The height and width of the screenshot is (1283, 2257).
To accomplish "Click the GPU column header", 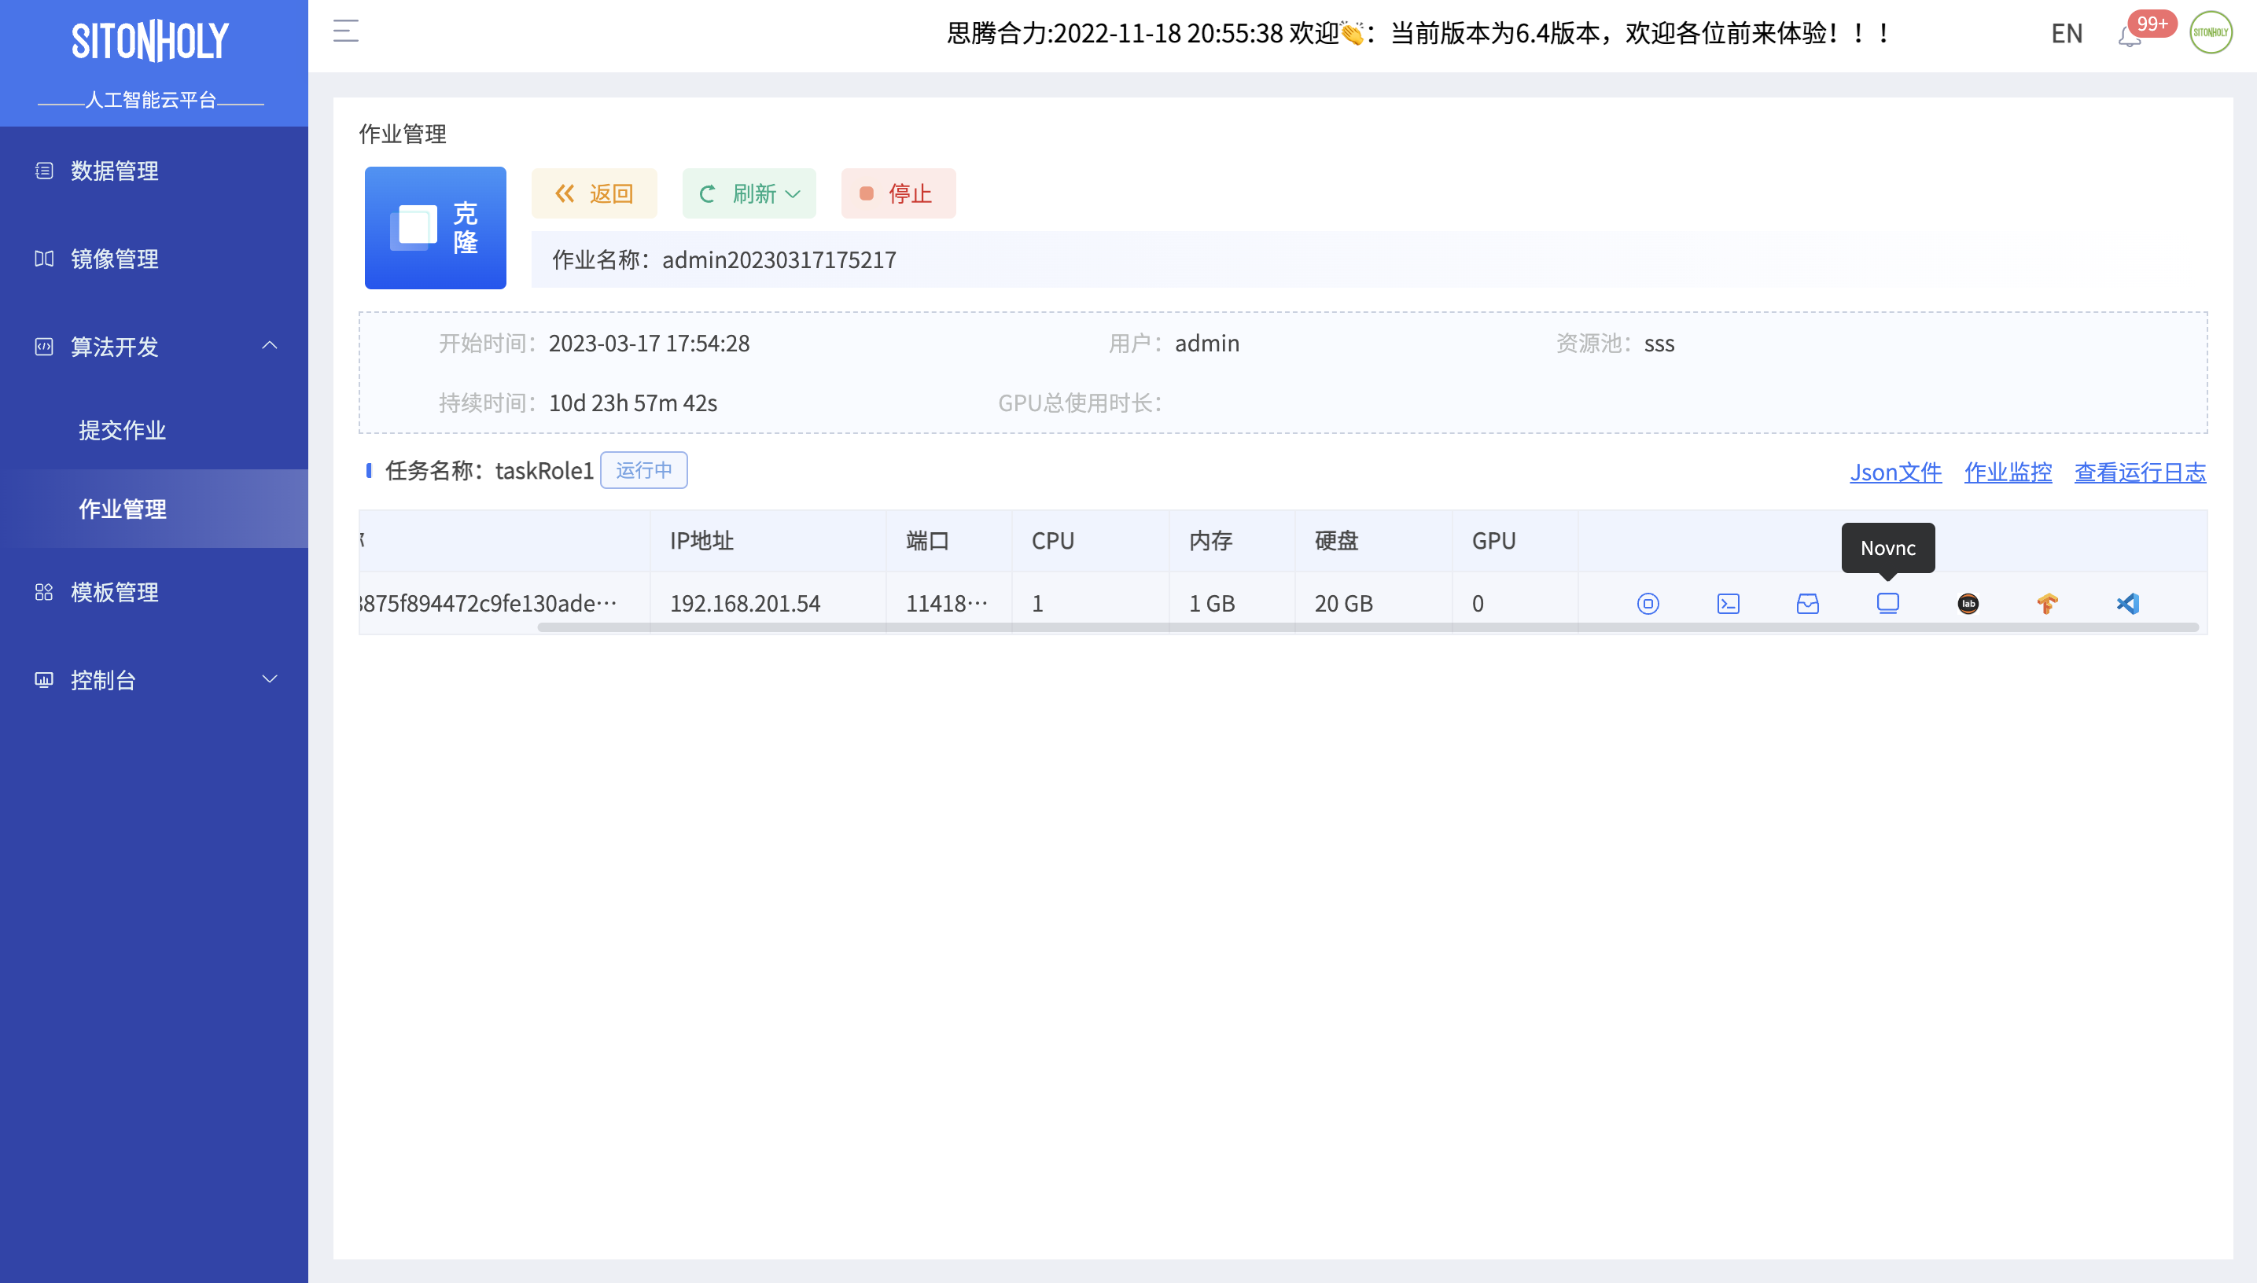I will (x=1515, y=541).
